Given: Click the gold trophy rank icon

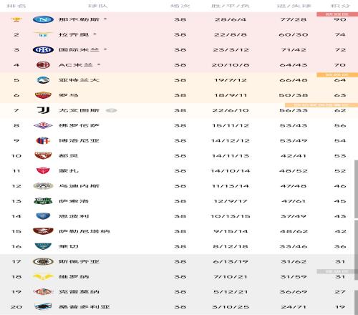Looking at the screenshot, I should tap(16, 19).
